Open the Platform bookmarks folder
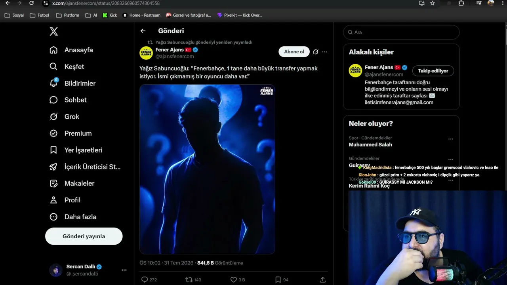The image size is (507, 285). click(68, 15)
